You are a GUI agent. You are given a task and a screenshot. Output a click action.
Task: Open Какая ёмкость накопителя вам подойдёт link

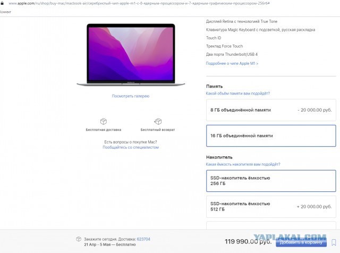click(x=243, y=164)
